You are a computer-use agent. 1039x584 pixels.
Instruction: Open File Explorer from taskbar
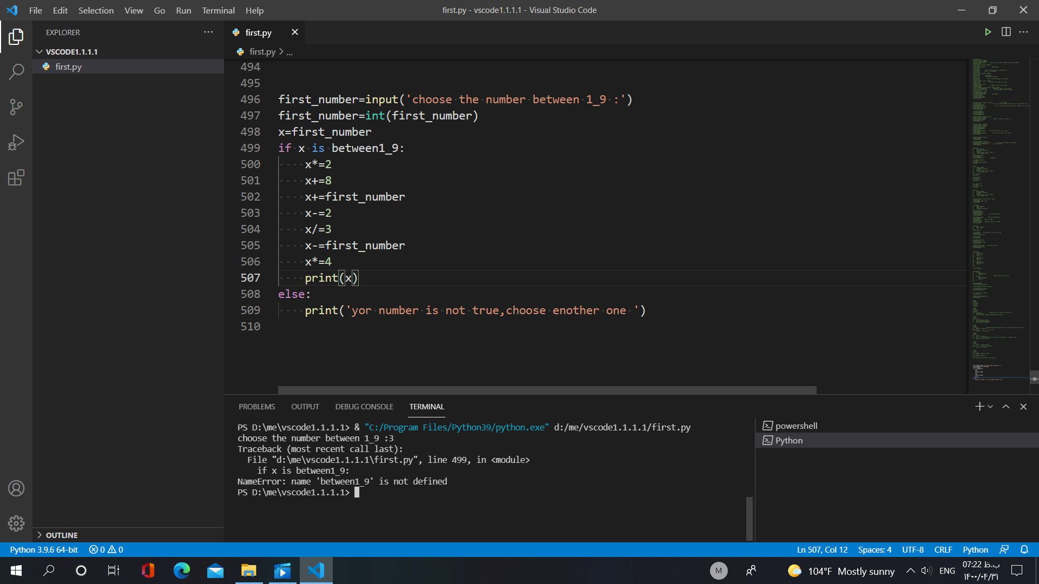pyautogui.click(x=249, y=570)
